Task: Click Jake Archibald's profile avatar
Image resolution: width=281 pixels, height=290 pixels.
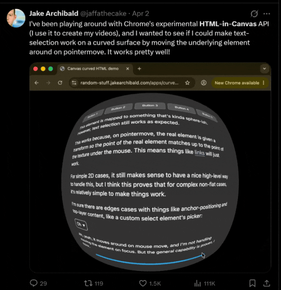Action: pyautogui.click(x=15, y=17)
